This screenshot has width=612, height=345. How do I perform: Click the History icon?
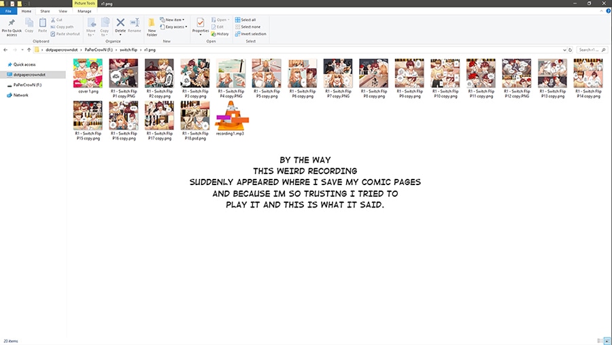[x=220, y=33]
